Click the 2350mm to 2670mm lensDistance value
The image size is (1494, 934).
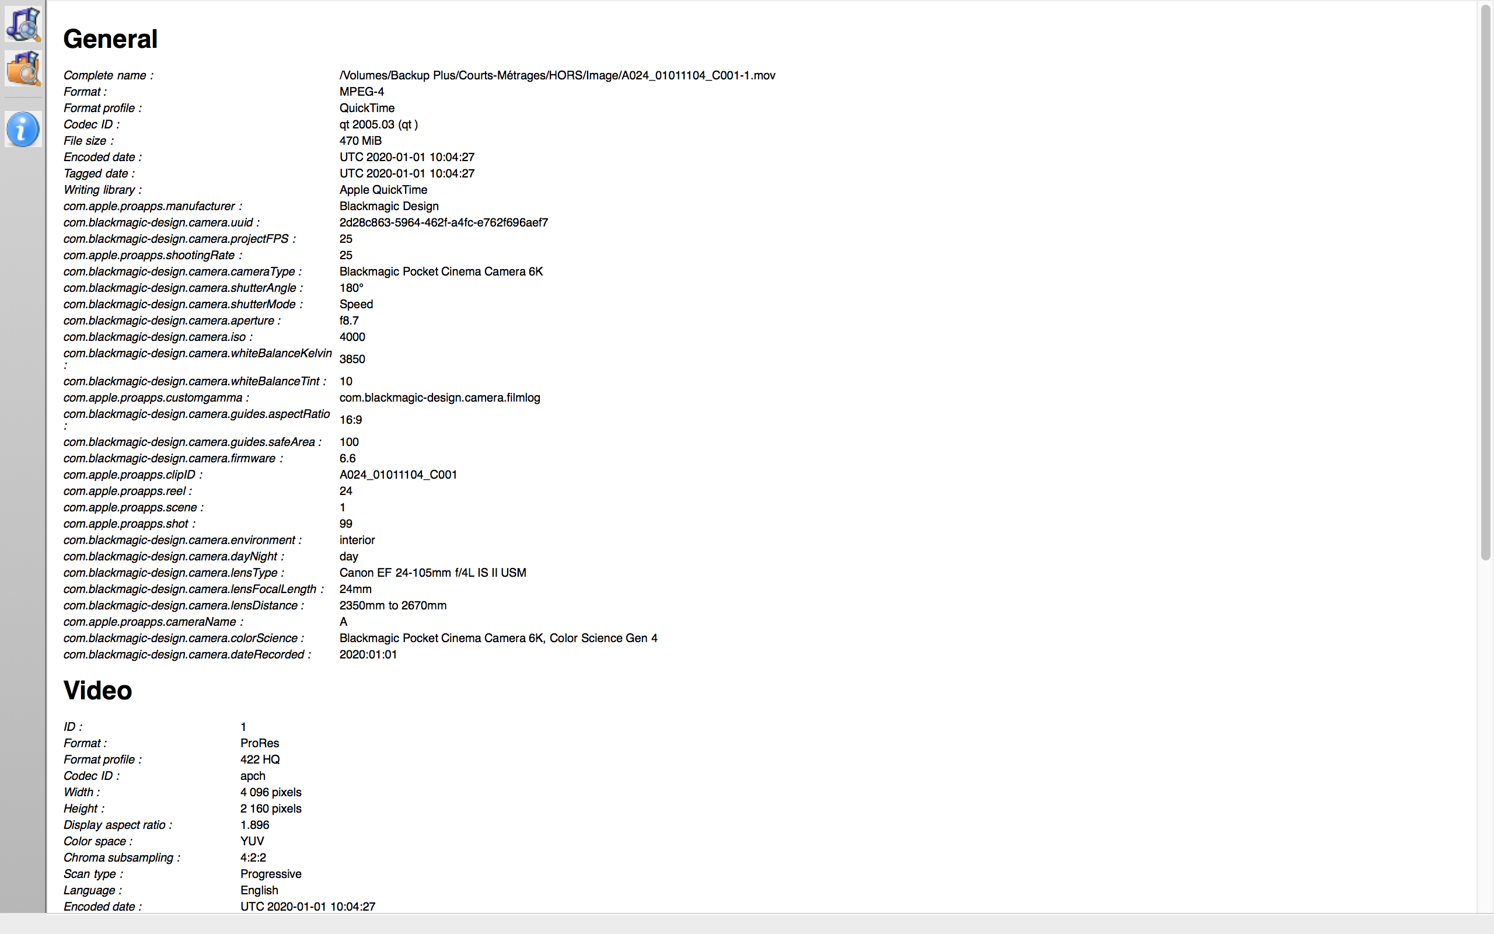tap(393, 605)
